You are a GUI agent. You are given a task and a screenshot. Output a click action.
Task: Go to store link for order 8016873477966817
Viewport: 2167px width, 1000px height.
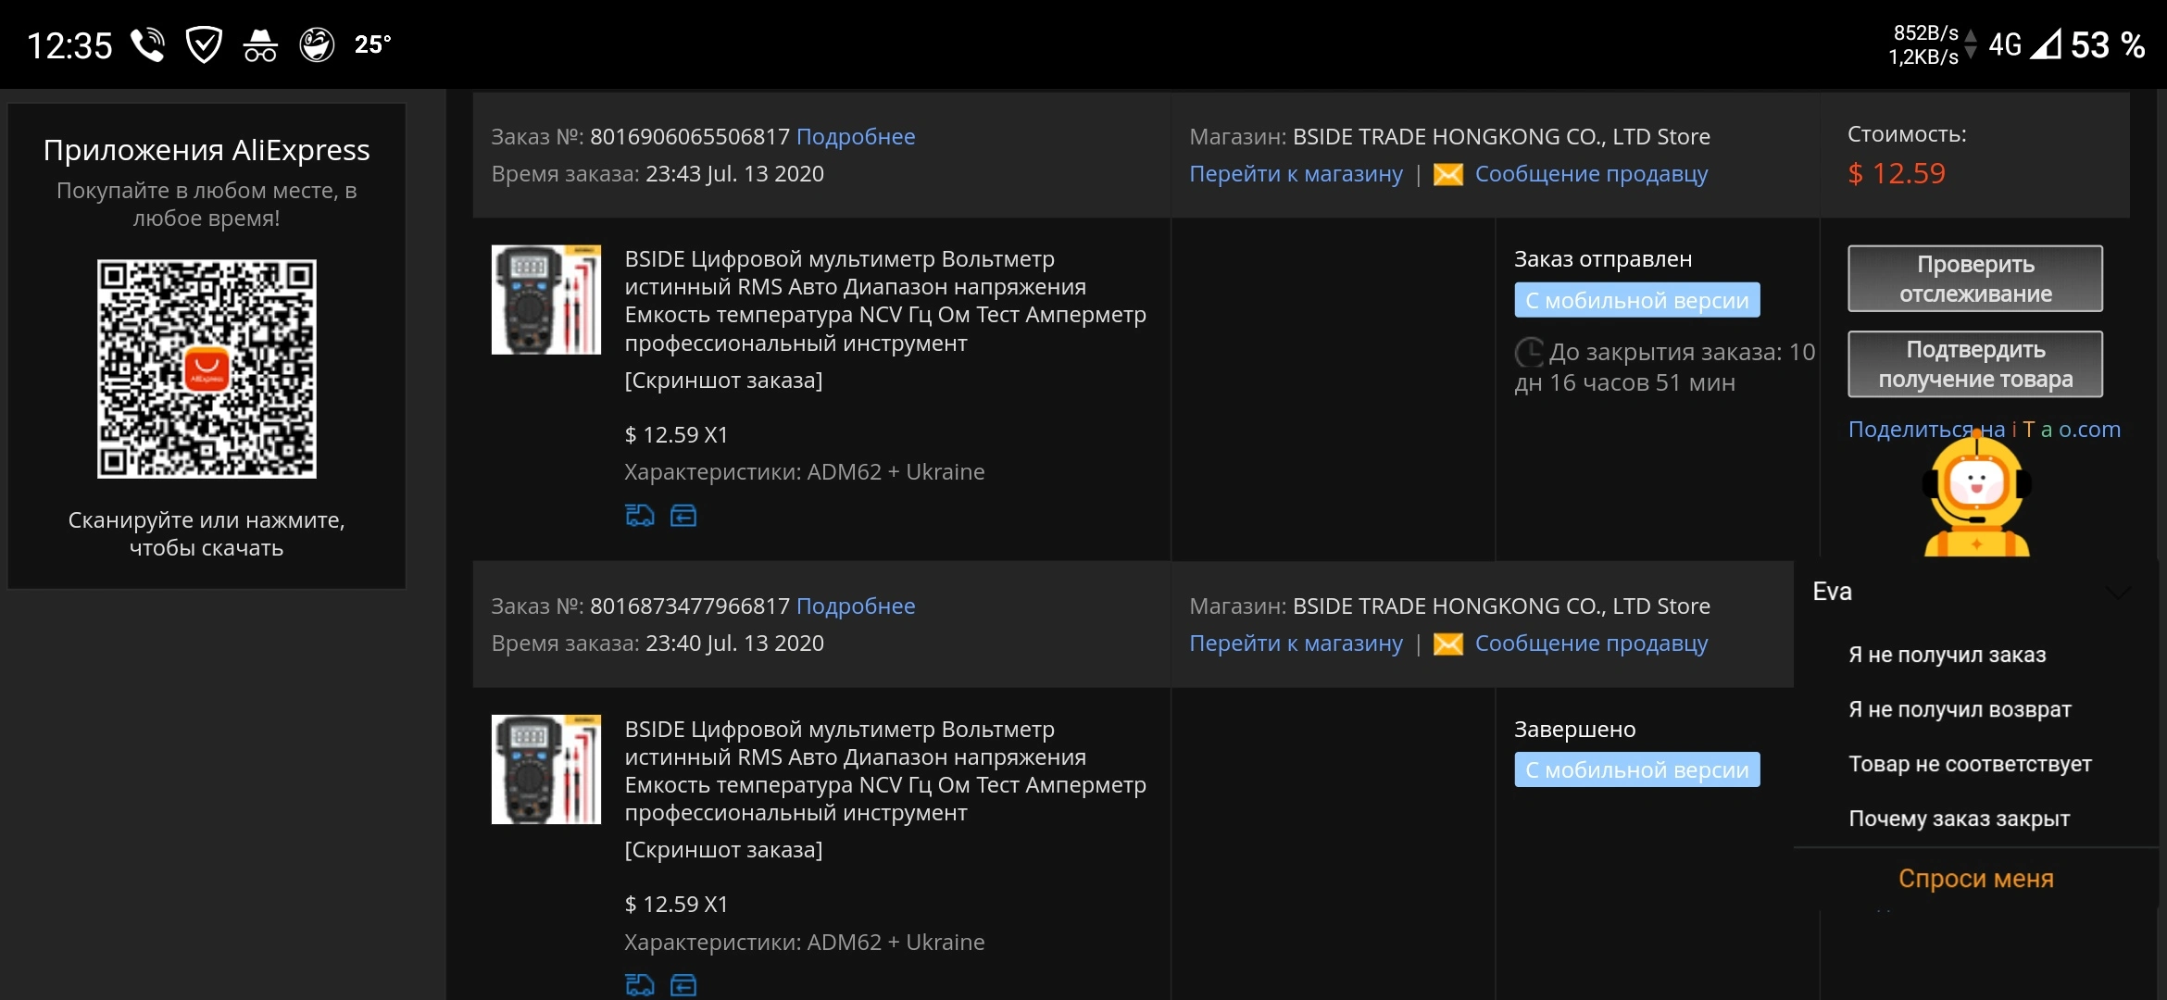1296,644
